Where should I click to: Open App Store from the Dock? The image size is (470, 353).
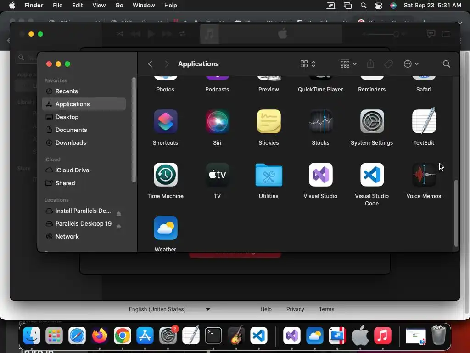coord(145,336)
